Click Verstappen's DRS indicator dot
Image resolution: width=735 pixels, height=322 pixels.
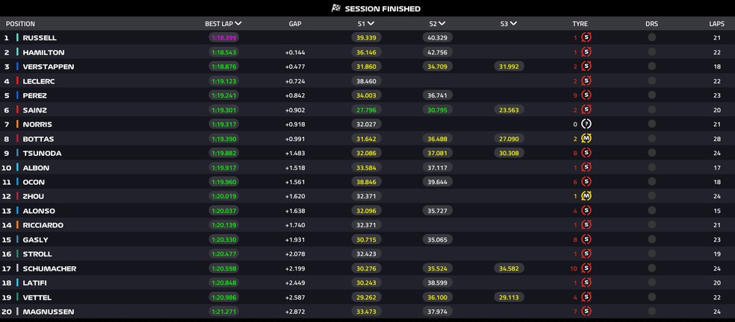click(651, 66)
